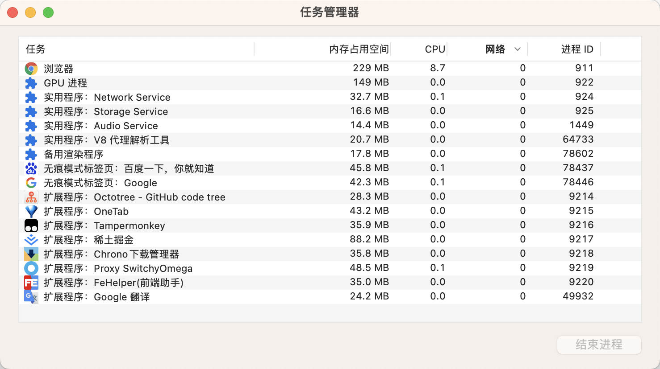Select 实用程序：Network Service row
The image size is (660, 369).
(330, 97)
